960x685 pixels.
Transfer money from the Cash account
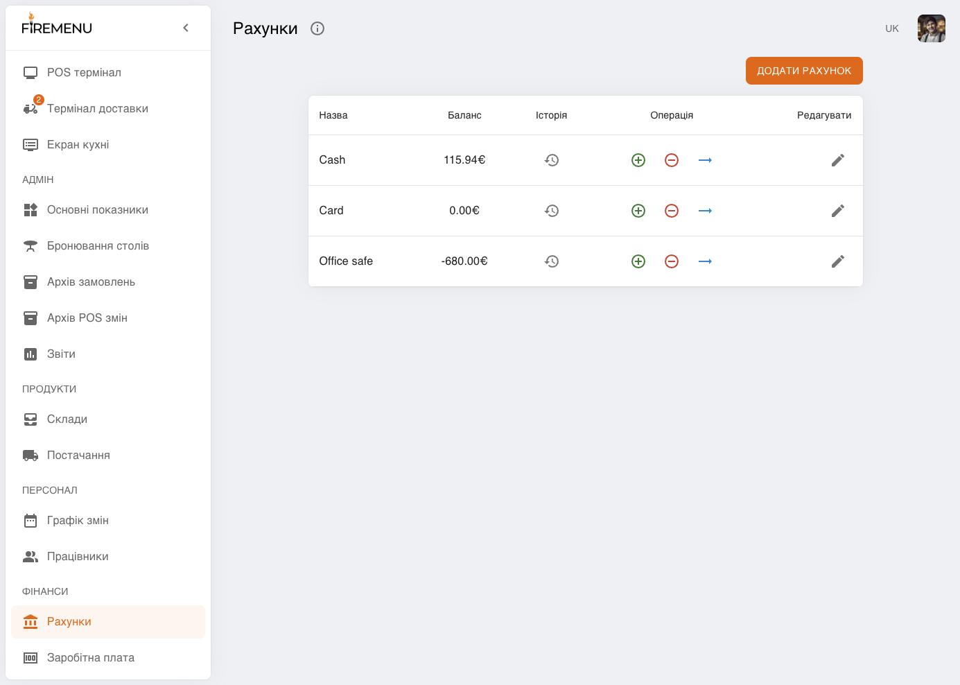[705, 160]
